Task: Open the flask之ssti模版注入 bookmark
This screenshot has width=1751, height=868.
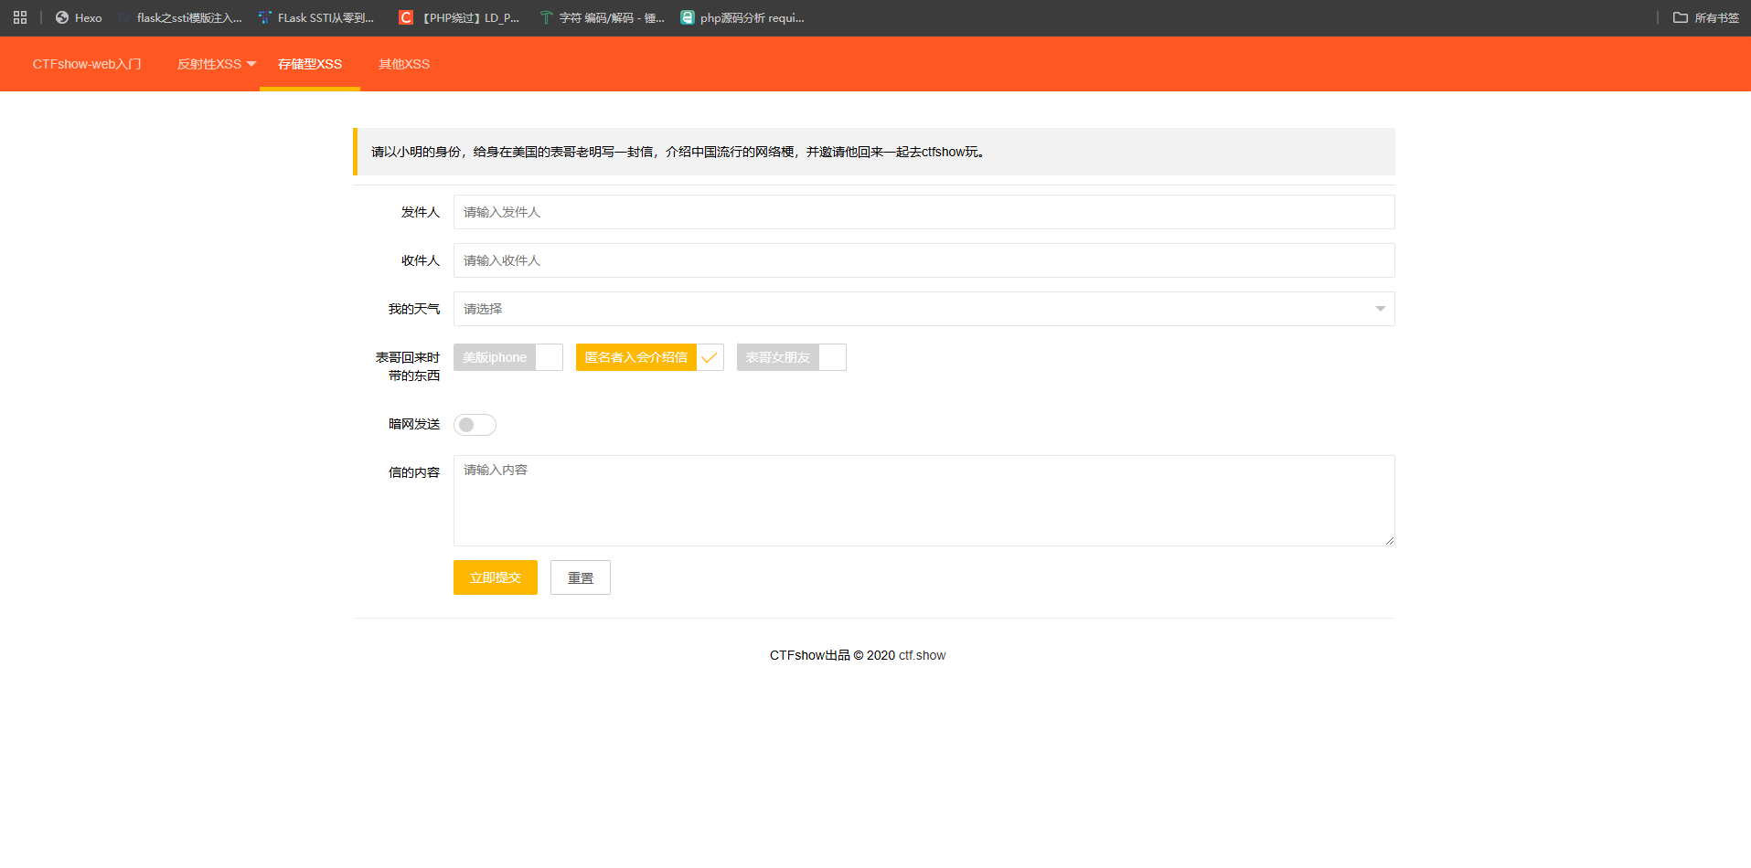Action: pyautogui.click(x=181, y=17)
